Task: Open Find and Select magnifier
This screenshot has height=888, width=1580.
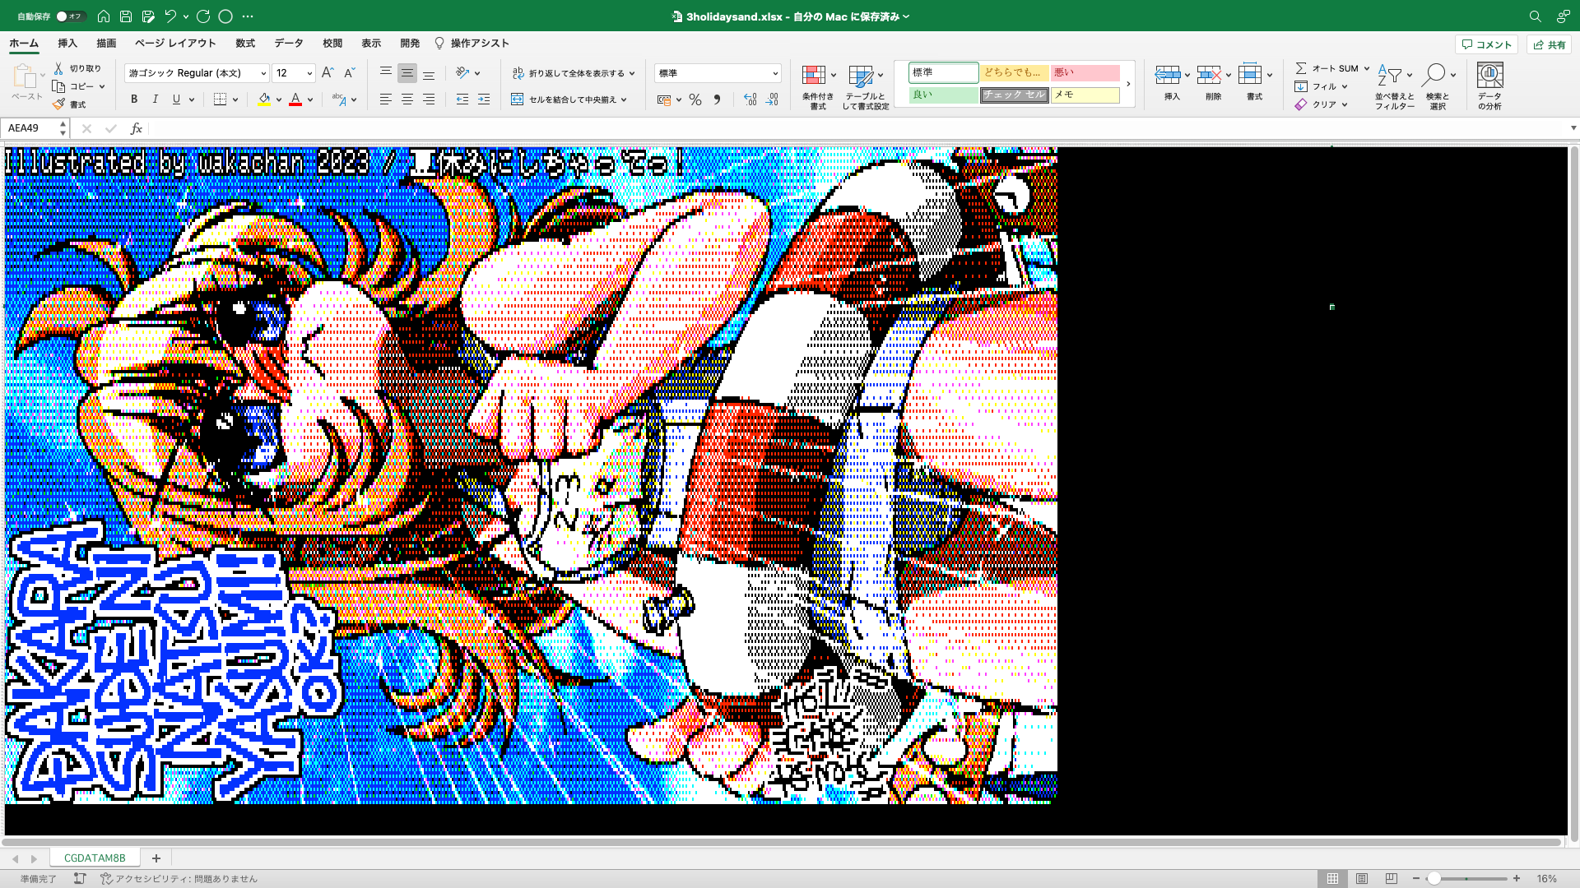Action: click(1434, 75)
